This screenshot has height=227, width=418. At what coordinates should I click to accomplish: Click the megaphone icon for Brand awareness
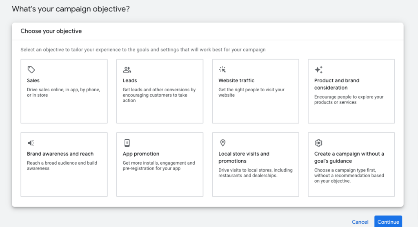[31, 143]
